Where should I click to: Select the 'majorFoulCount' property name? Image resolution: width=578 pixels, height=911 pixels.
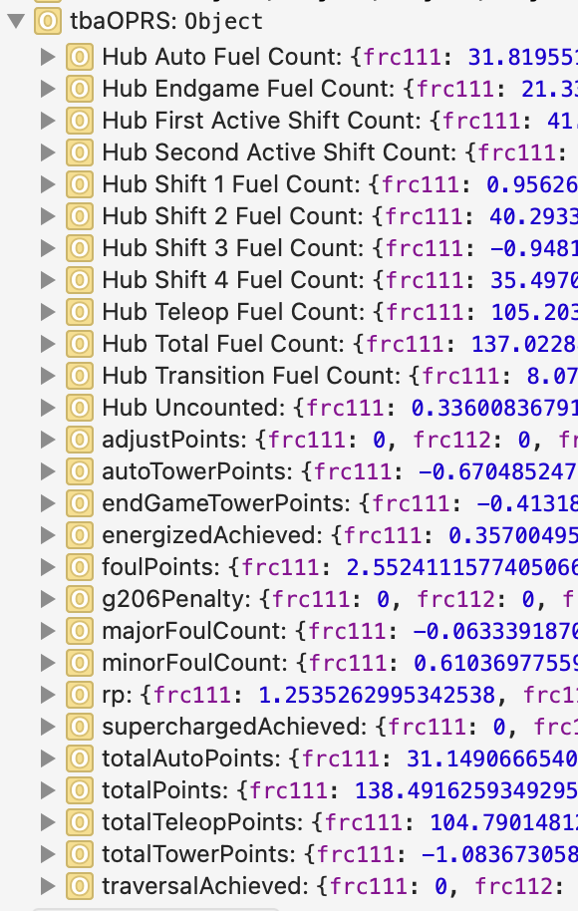(191, 631)
